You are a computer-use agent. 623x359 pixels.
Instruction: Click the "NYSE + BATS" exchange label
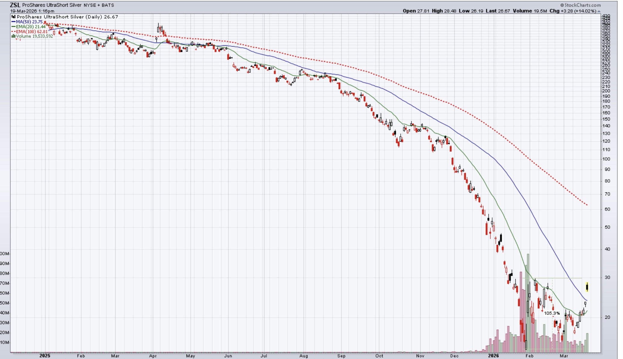point(98,5)
